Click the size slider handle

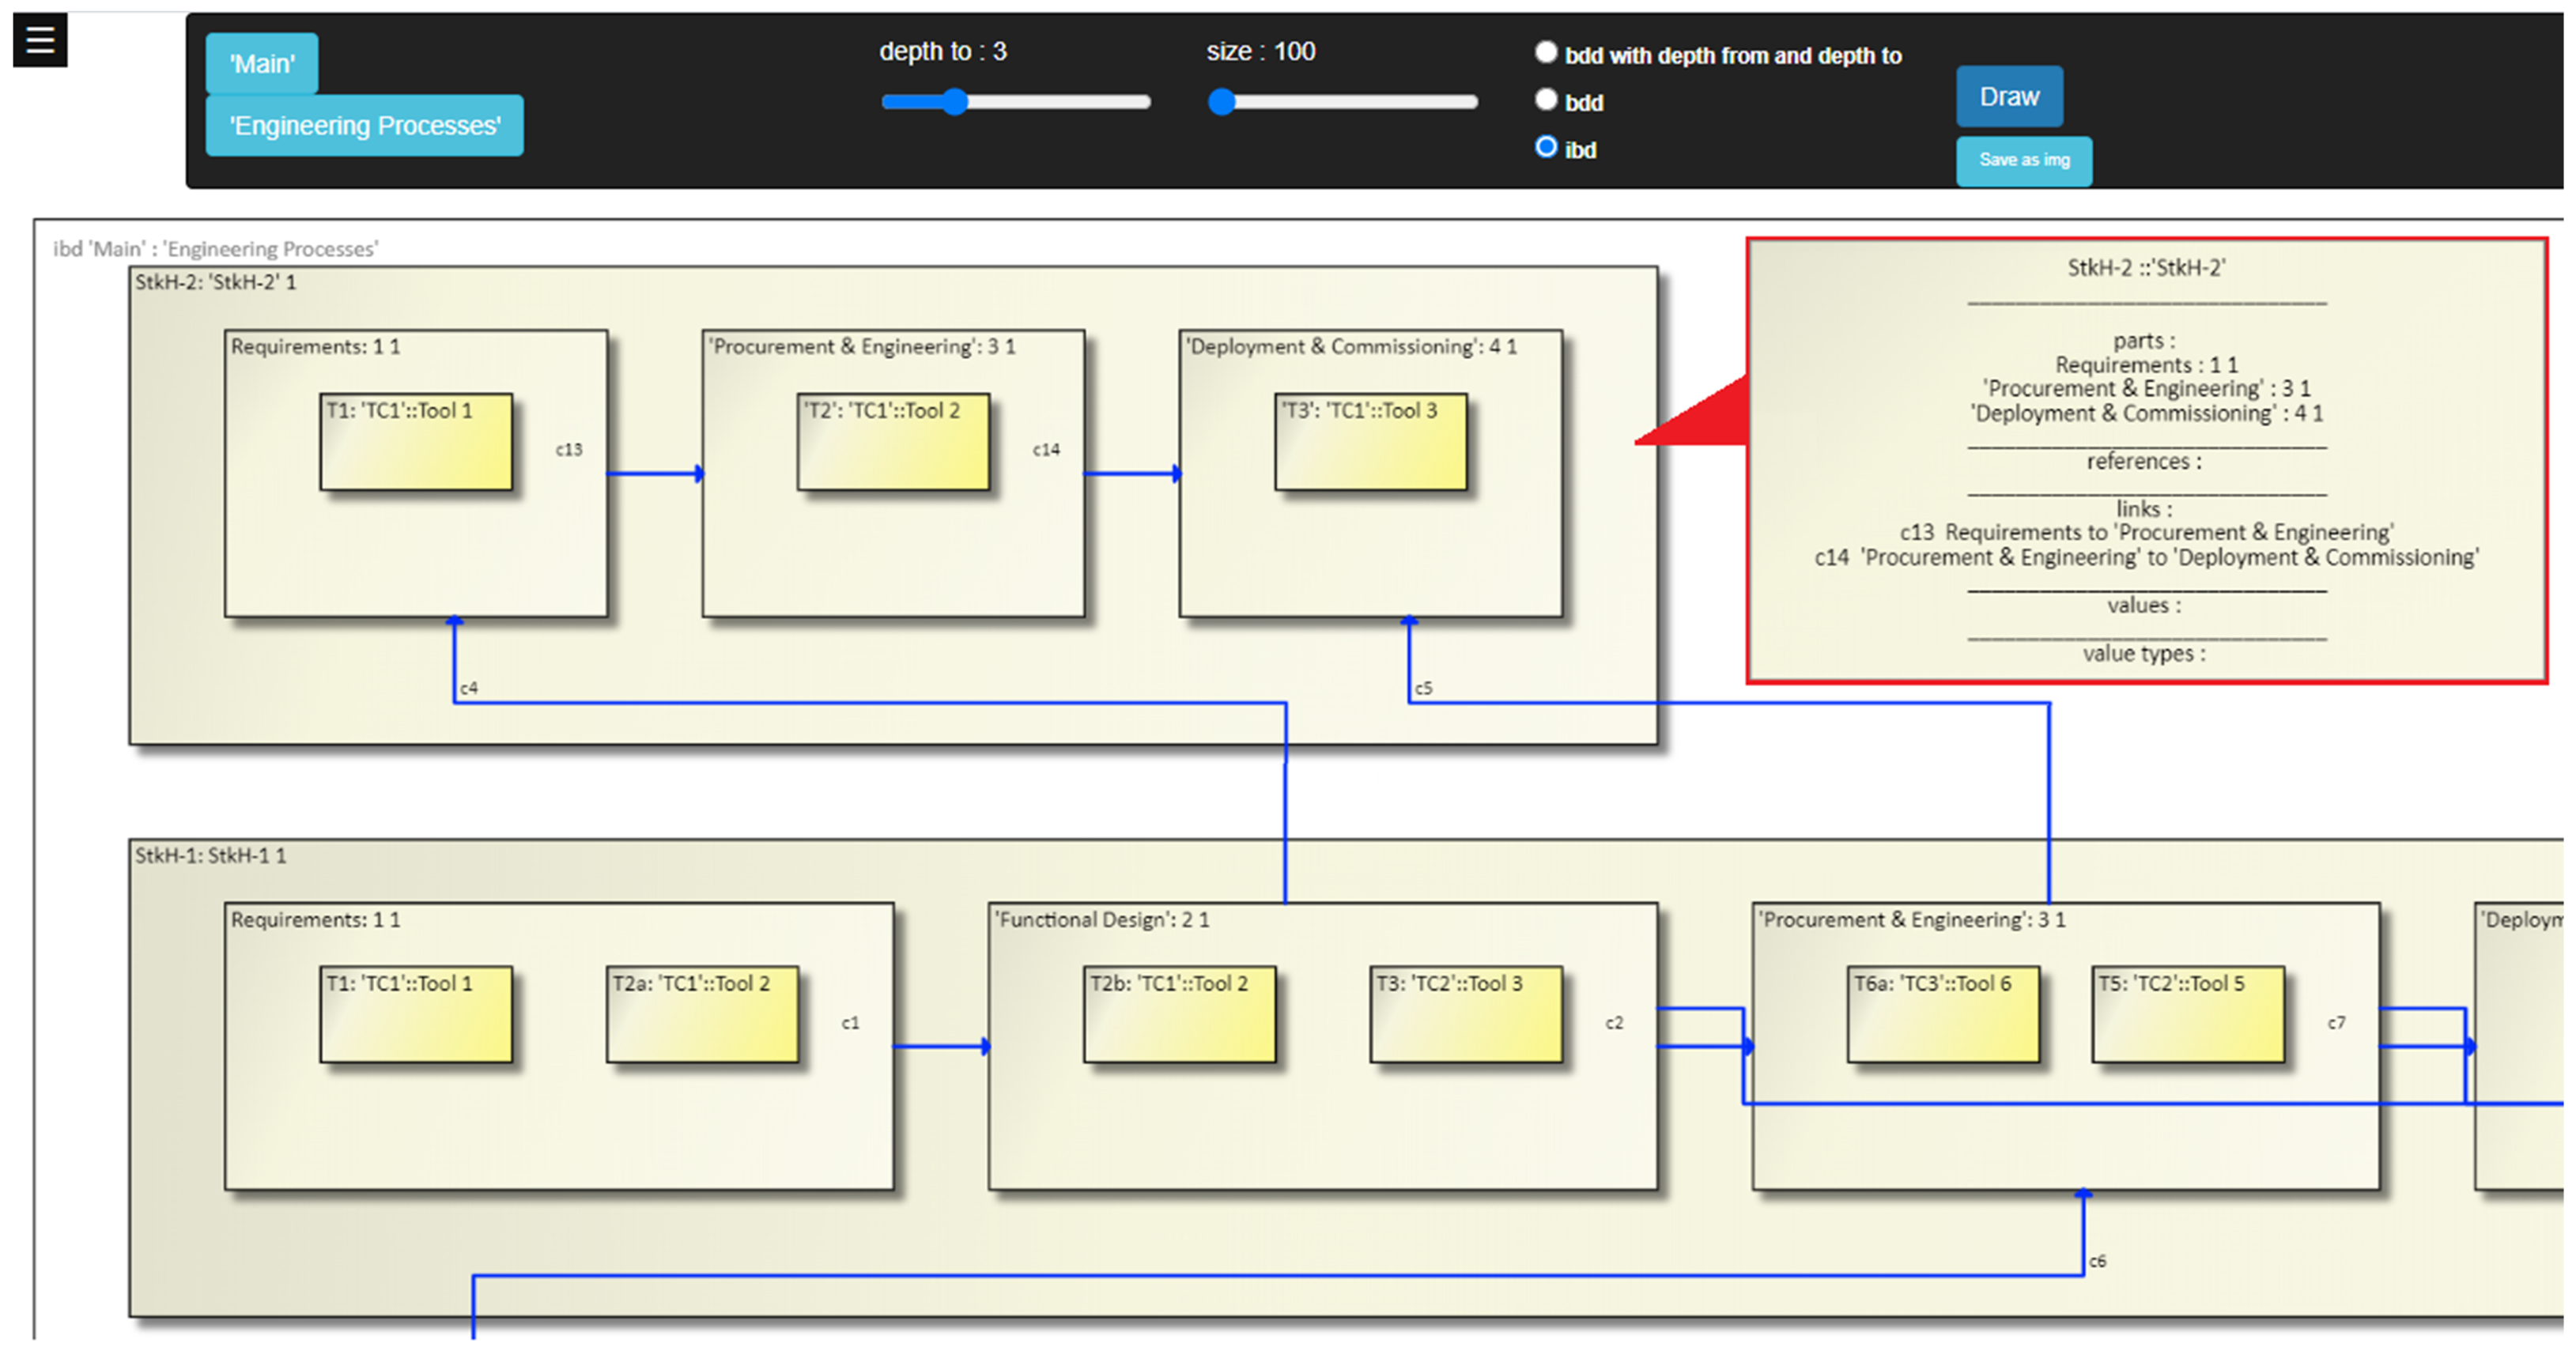point(1221,101)
